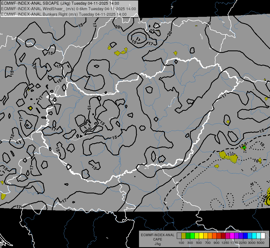Click the purple legend swatch
The image size is (270, 248).
click(236, 236)
